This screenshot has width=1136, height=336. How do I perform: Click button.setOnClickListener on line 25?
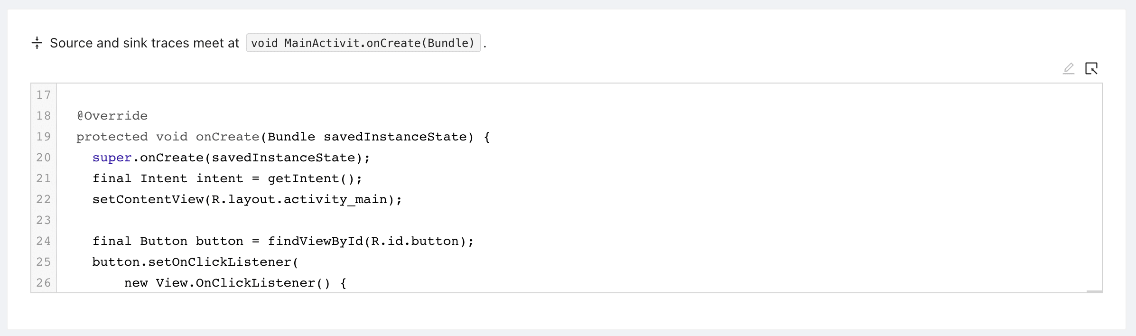click(192, 262)
